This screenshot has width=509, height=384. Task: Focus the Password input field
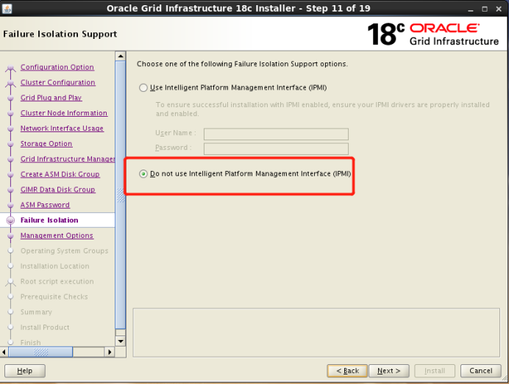(276, 149)
